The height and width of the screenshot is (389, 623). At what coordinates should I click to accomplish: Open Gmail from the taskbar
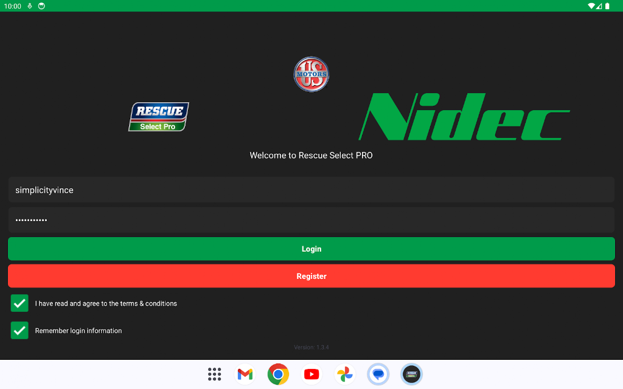pyautogui.click(x=245, y=374)
